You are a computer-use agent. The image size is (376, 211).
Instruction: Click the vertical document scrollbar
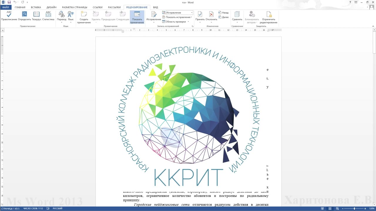(x=374, y=117)
